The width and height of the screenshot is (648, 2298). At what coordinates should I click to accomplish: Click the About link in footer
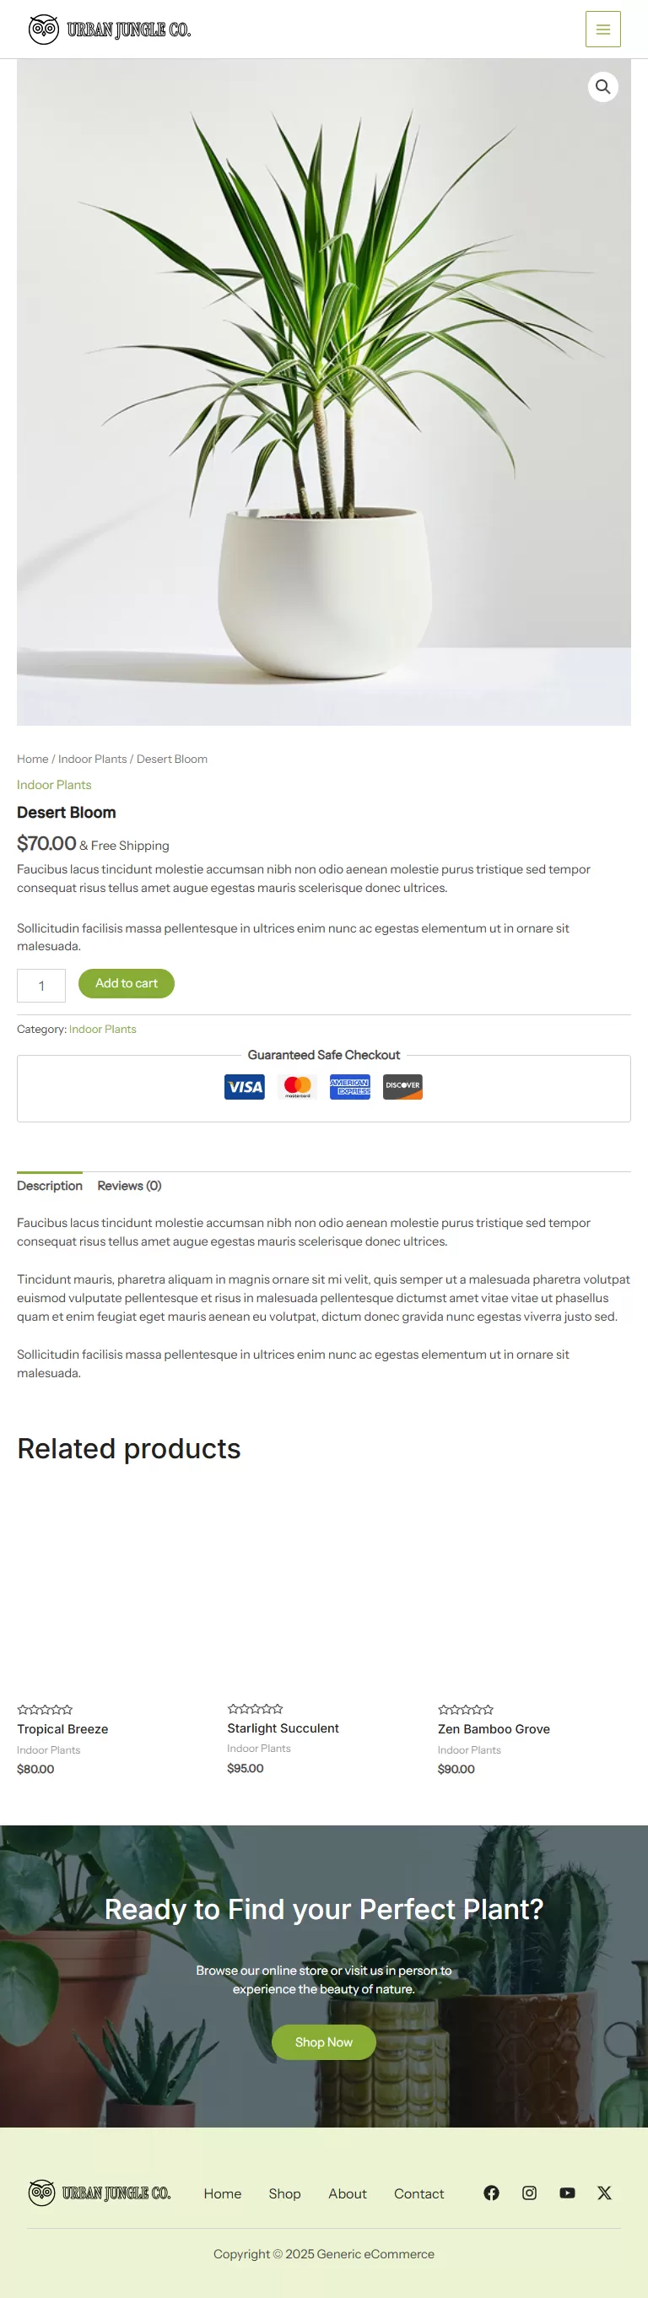pos(347,2193)
